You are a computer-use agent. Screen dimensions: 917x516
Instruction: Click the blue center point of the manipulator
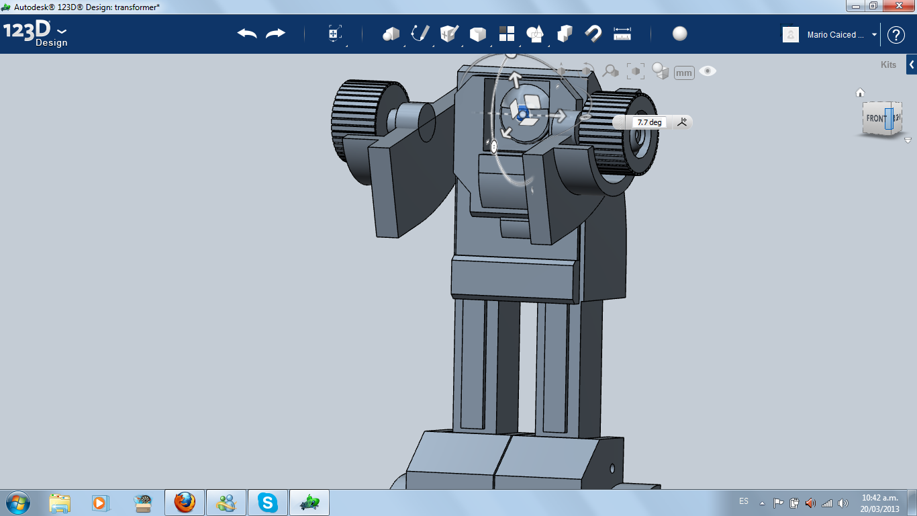(x=523, y=115)
